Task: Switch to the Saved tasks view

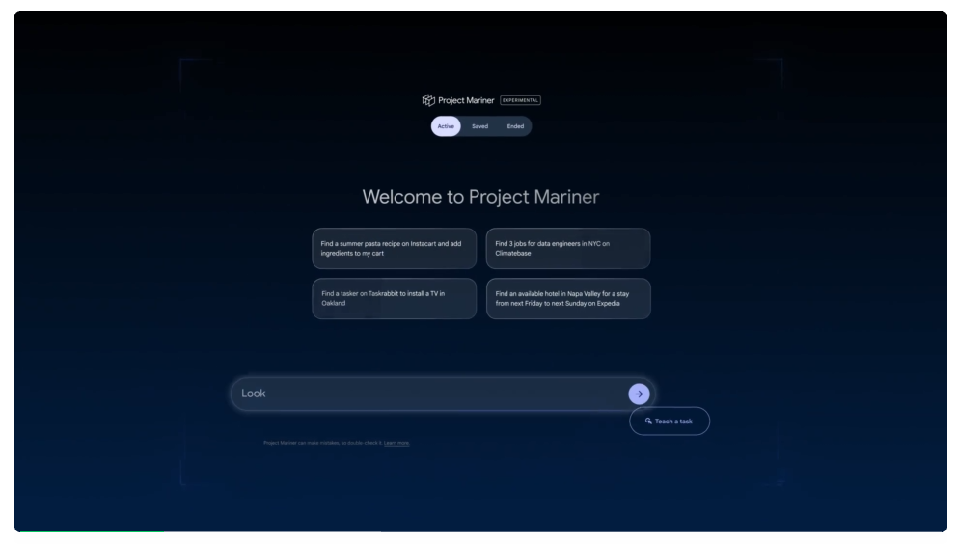Action: [x=479, y=126]
